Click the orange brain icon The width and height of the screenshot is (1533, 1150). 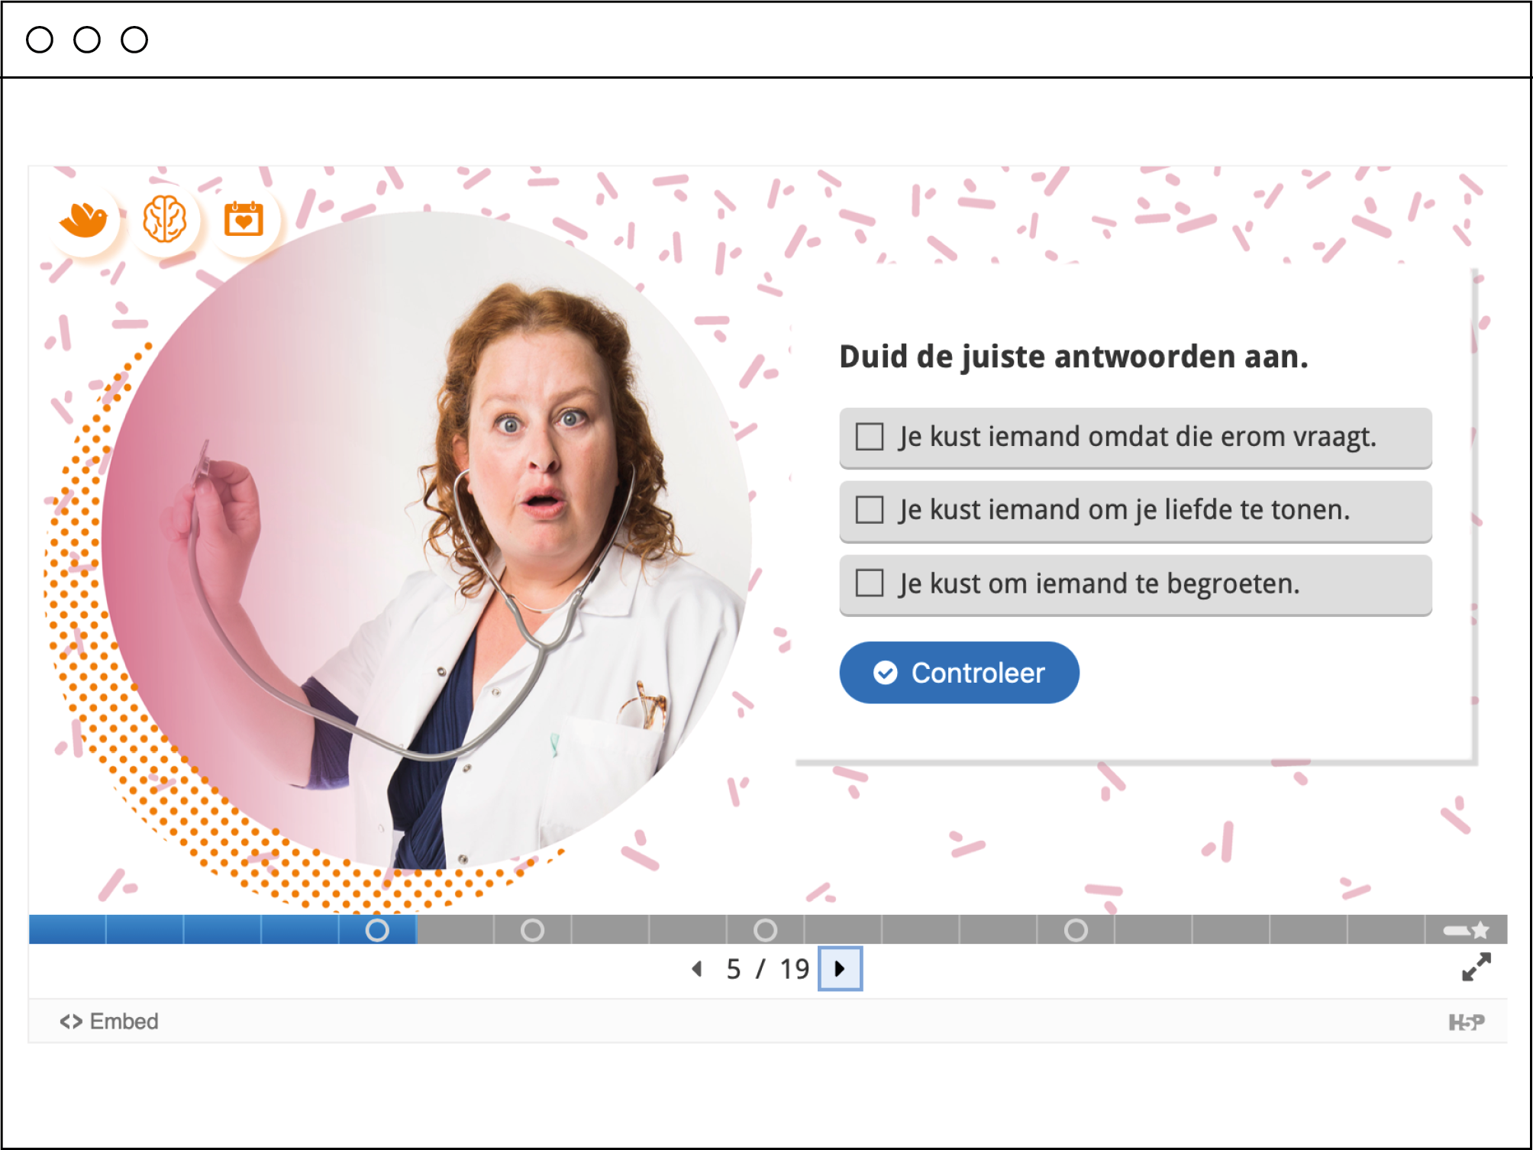[164, 221]
